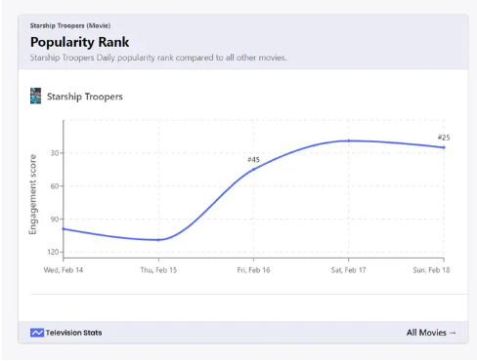Click the Popularity Rank heading
The image size is (477, 361).
(79, 42)
